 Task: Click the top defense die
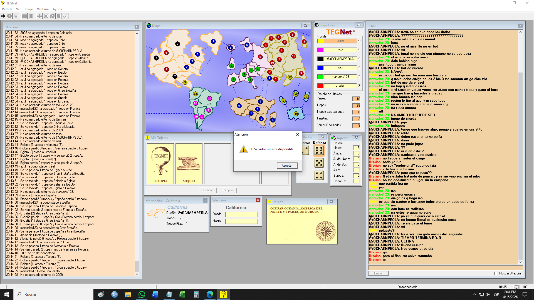tap(319, 151)
